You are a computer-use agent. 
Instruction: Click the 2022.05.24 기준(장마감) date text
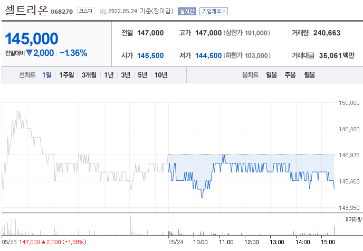point(141,11)
